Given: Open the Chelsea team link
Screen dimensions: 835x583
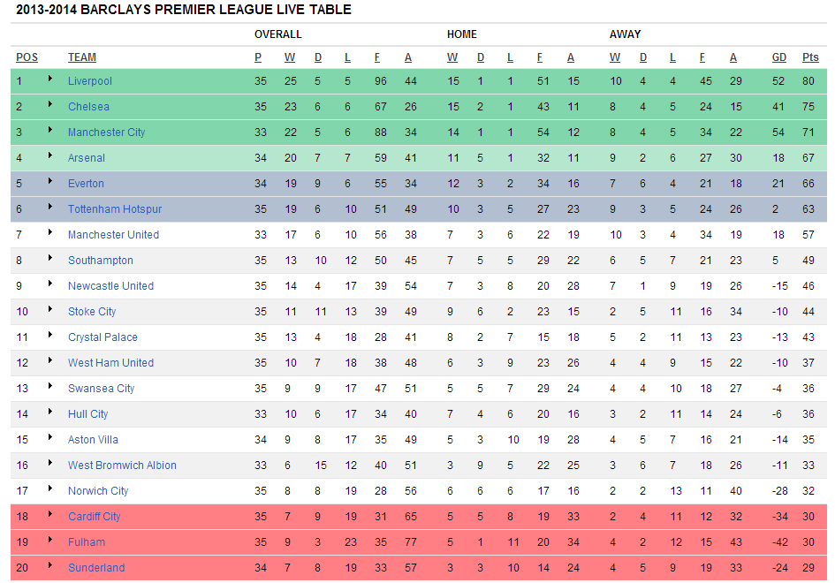Looking at the screenshot, I should pos(88,107).
